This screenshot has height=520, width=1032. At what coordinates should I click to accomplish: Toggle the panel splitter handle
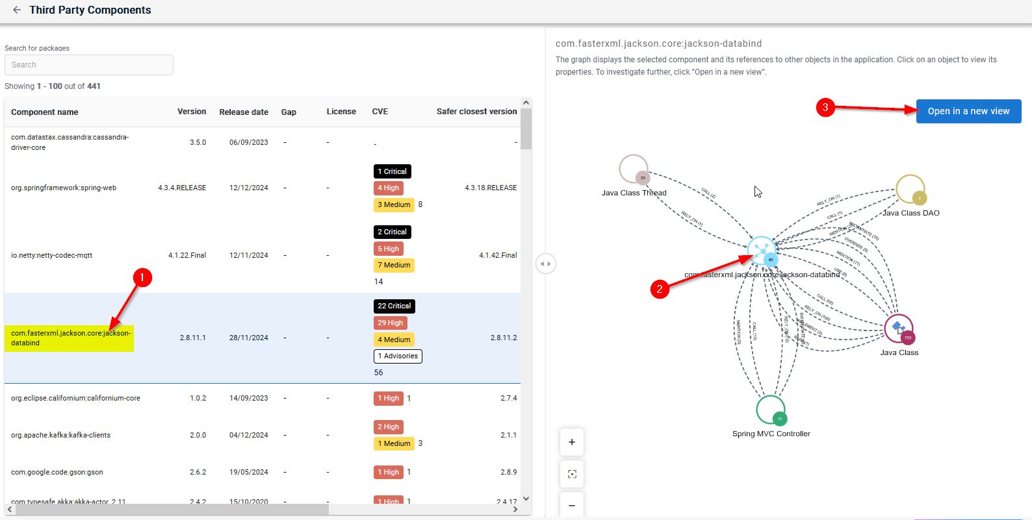(546, 264)
